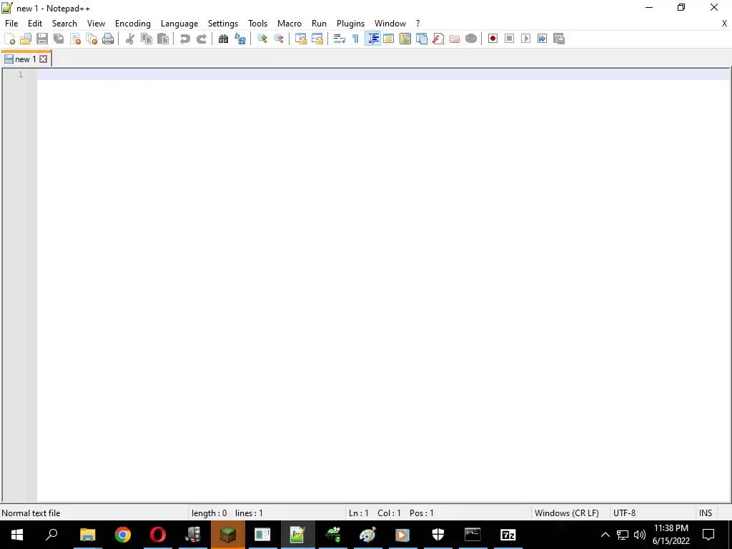Open the Function List icon
The width and height of the screenshot is (732, 549).
coord(438,39)
